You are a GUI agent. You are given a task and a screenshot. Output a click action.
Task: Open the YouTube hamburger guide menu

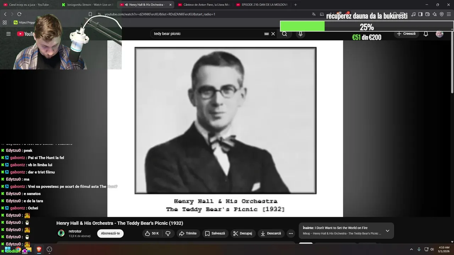(x=9, y=34)
